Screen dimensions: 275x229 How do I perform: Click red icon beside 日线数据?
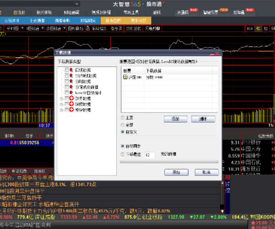[x=71, y=70]
